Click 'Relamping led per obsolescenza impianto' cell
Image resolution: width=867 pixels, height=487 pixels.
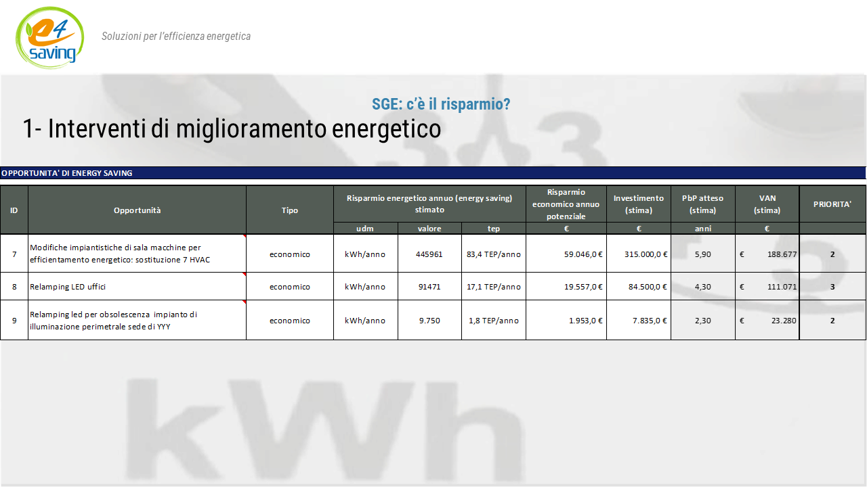[138, 321]
